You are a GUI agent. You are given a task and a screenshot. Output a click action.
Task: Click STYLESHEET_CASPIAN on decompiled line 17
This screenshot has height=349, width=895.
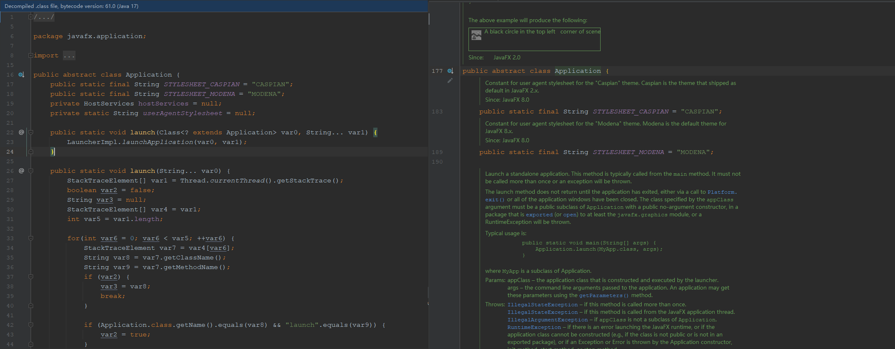(x=202, y=84)
